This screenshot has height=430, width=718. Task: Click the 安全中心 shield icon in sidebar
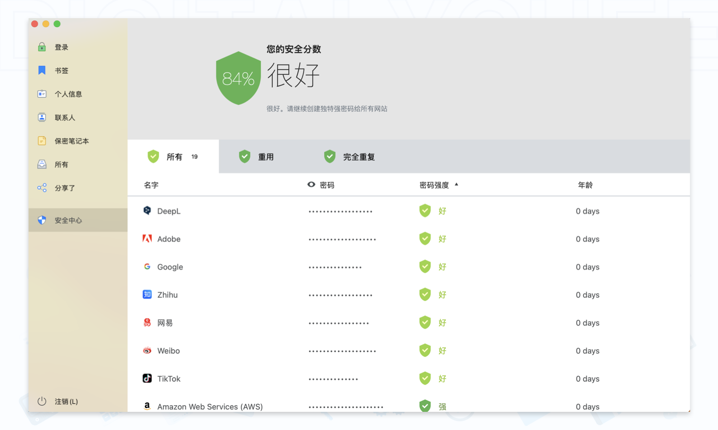42,220
